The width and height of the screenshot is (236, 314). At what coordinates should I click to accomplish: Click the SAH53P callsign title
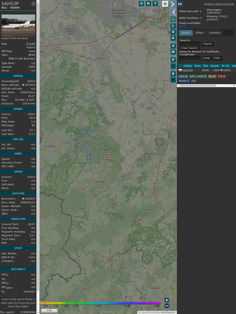pos(10,3)
